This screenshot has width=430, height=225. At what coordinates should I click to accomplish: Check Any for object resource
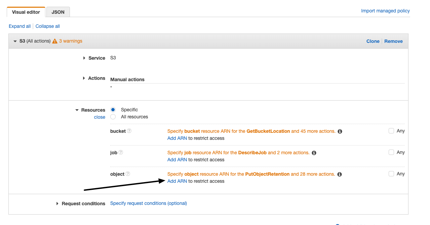coord(391,174)
